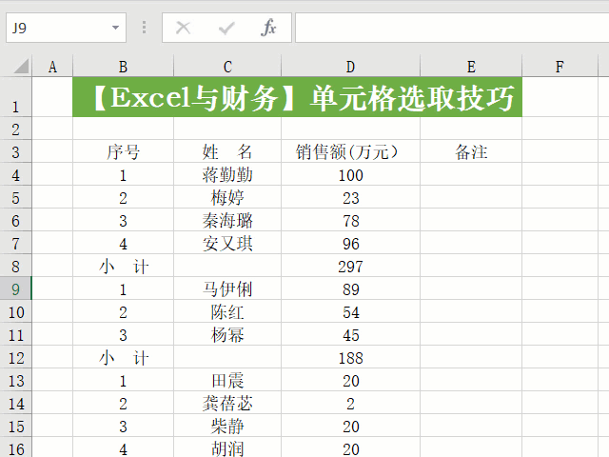Image resolution: width=609 pixels, height=457 pixels.
Task: Select column A header
Action: [x=52, y=67]
